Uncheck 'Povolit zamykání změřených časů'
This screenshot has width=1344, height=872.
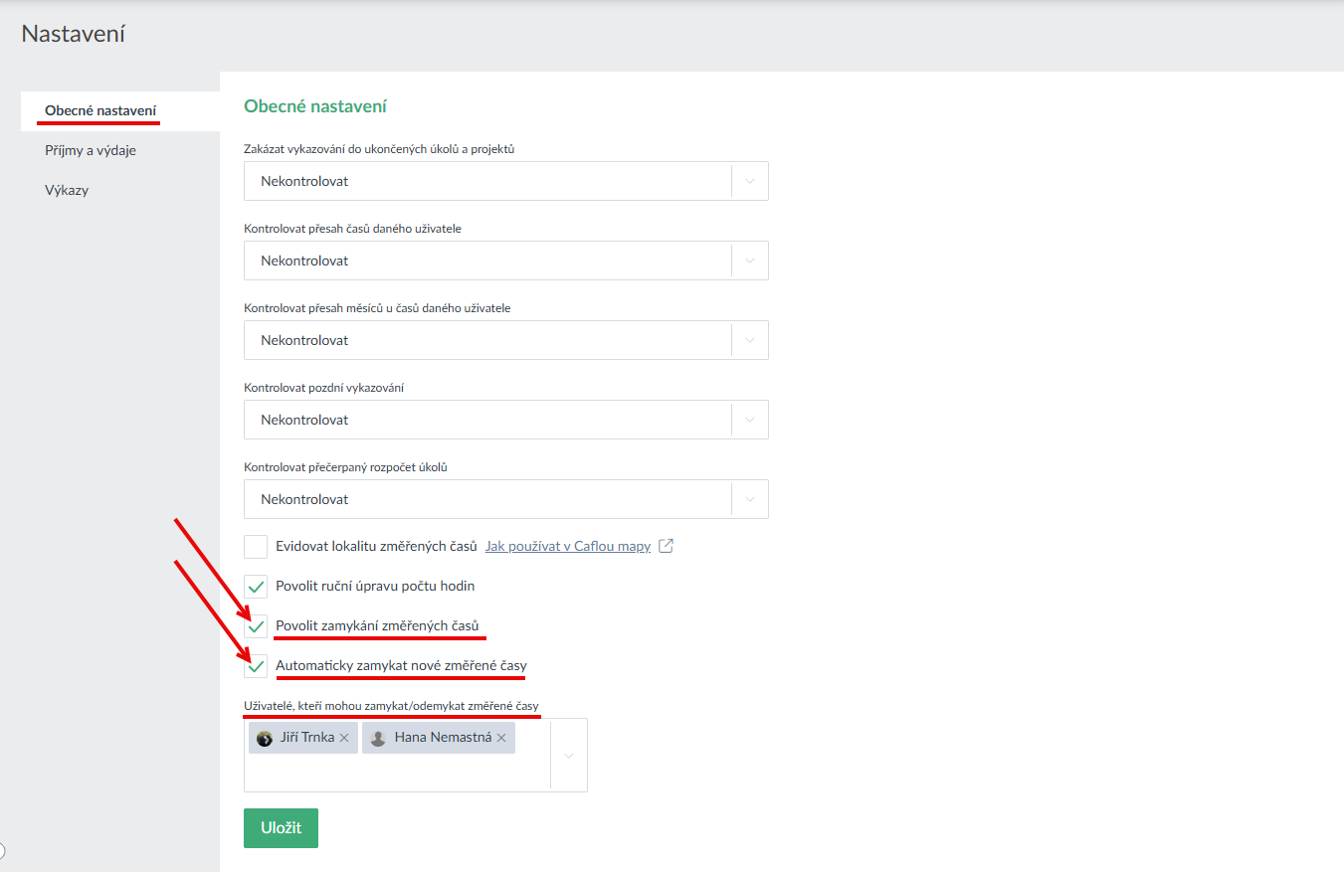(256, 626)
